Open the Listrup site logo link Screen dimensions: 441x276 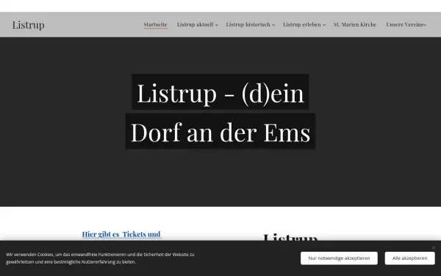pos(28,25)
